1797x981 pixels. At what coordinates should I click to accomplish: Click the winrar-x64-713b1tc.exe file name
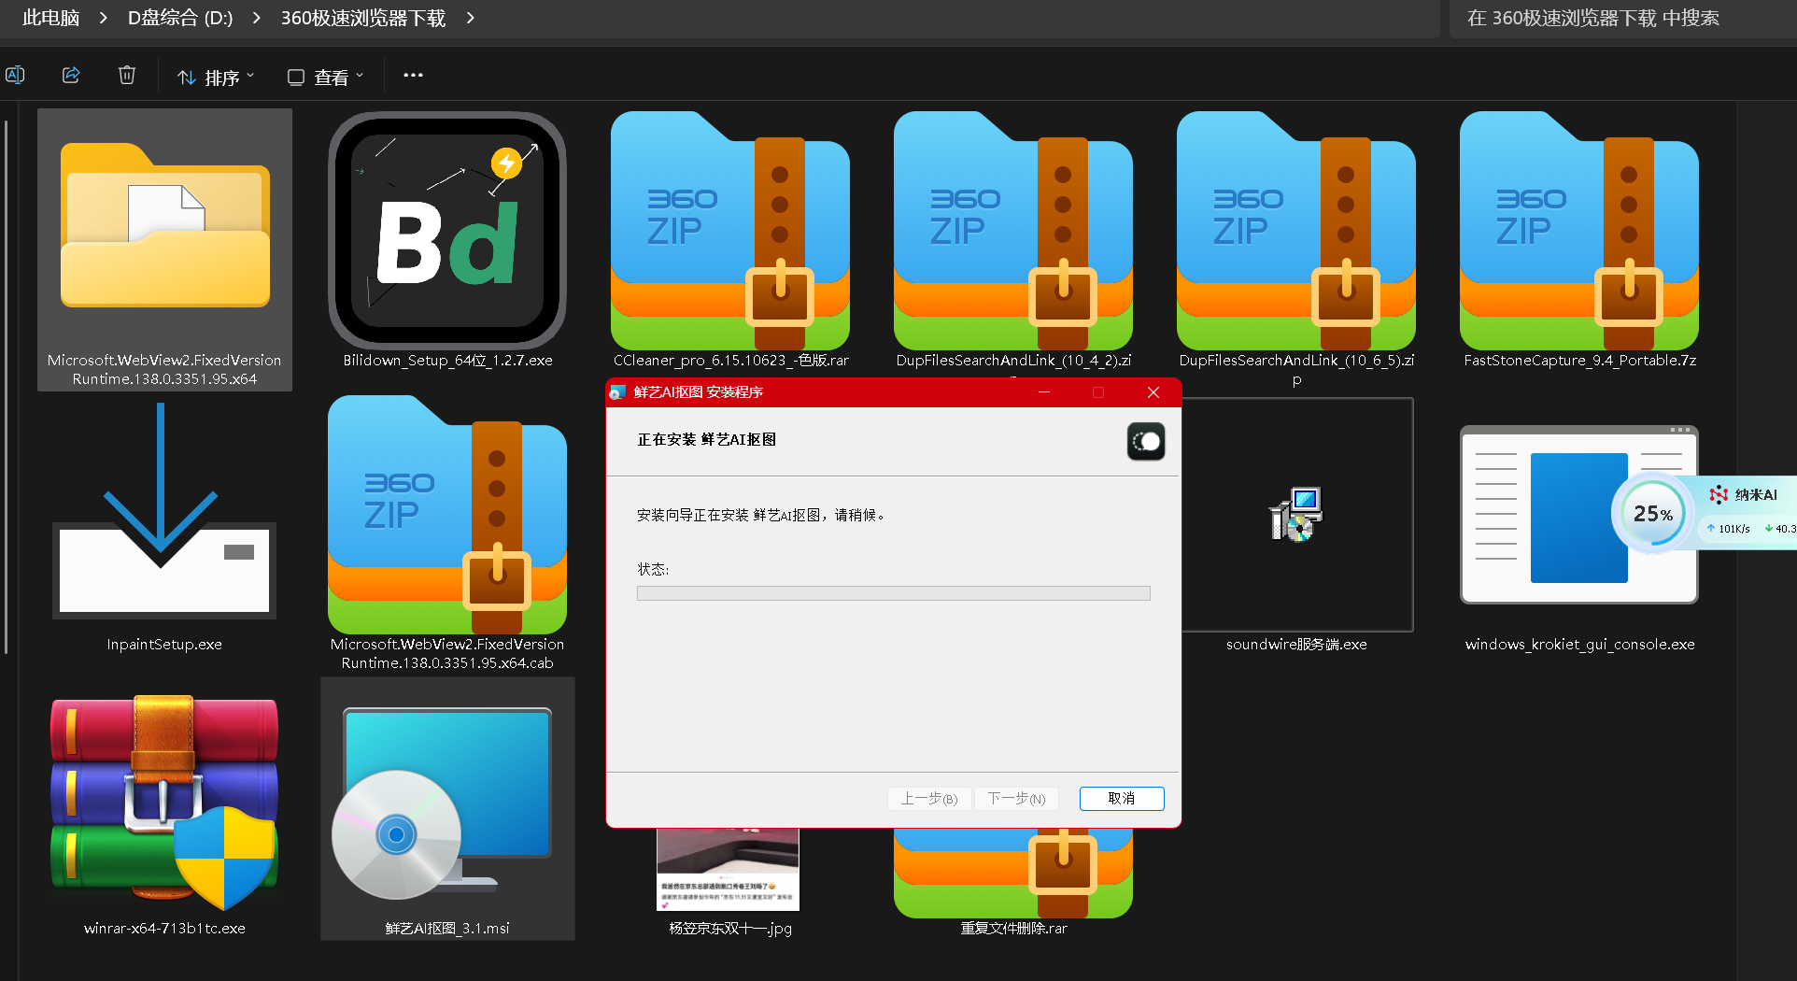(x=164, y=928)
